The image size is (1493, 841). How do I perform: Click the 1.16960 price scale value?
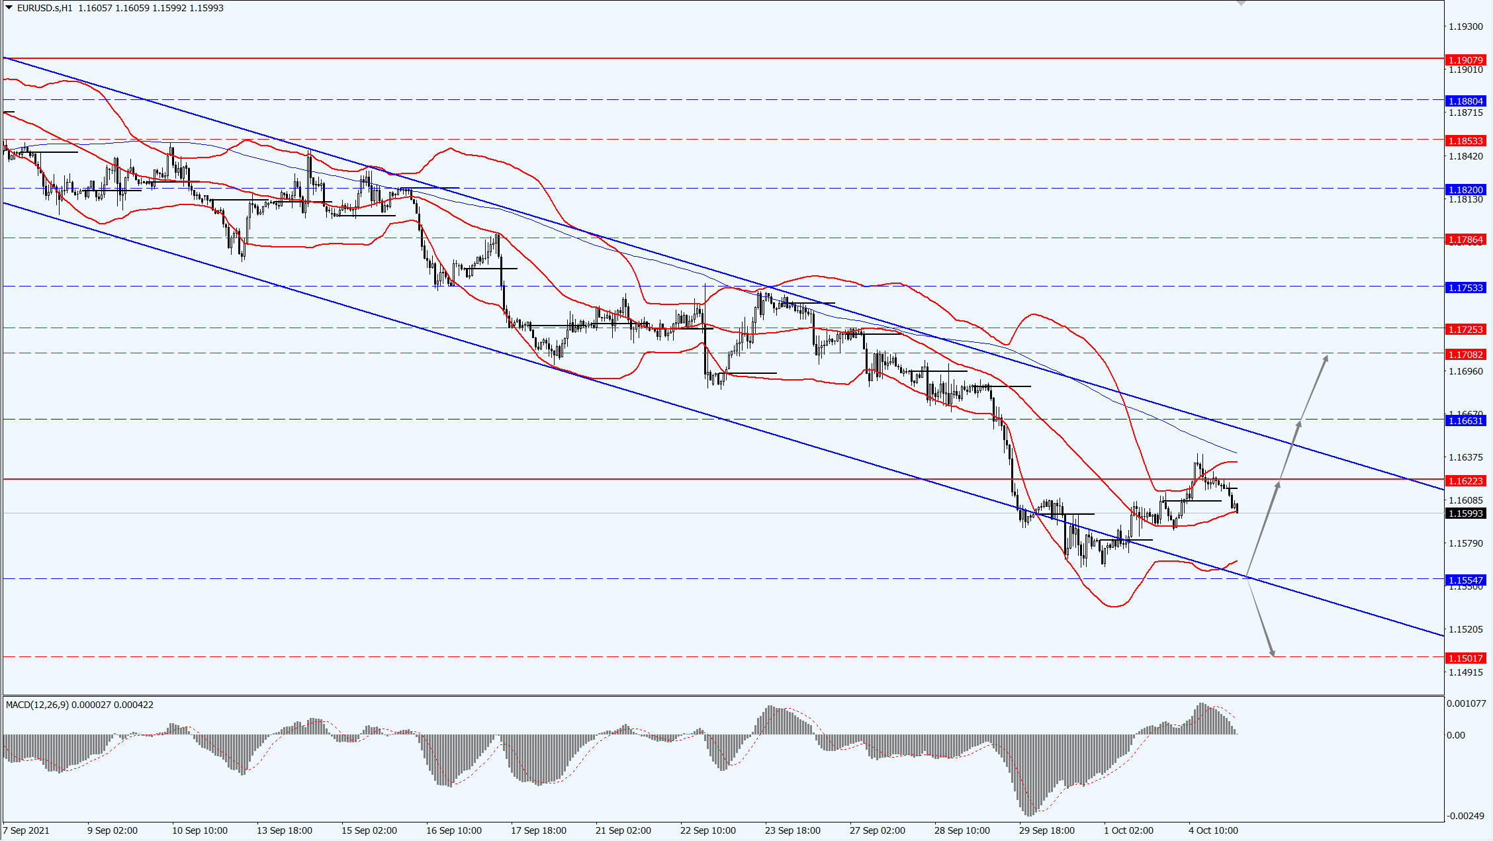[1465, 371]
